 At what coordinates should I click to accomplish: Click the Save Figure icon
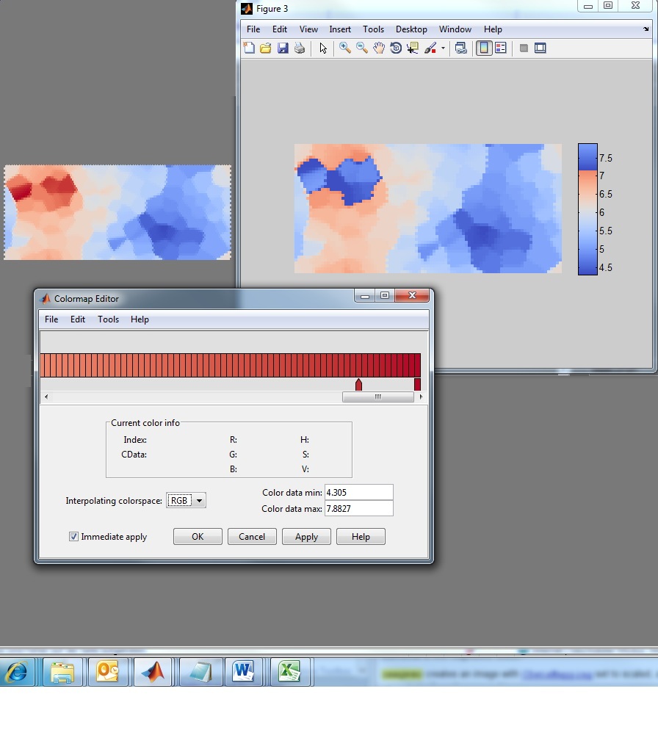click(283, 48)
